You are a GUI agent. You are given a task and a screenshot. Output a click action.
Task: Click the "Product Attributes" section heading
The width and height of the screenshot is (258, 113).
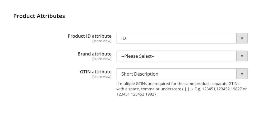coord(39,16)
